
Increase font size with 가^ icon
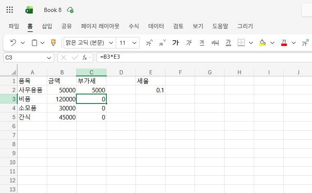click(149, 43)
